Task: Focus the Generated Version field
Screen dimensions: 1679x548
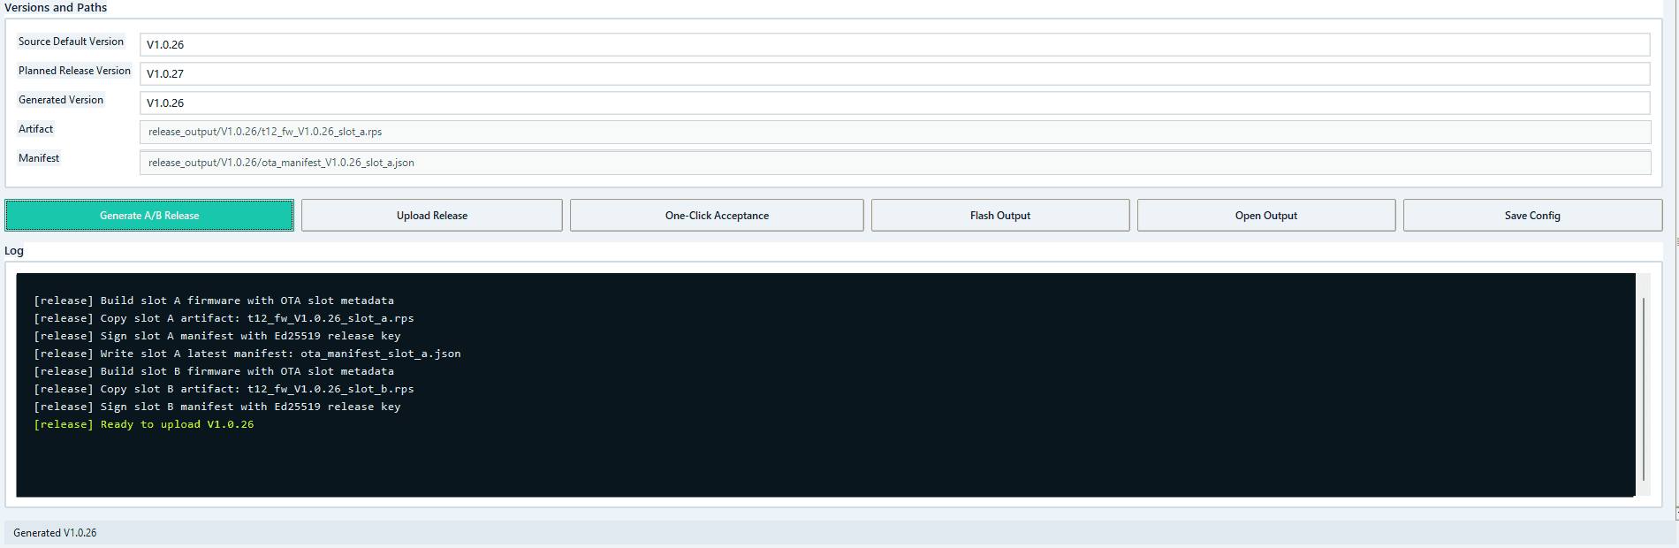Action: pos(894,103)
